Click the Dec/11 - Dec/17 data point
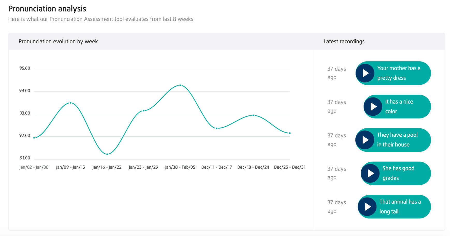450x236 pixels. click(x=217, y=128)
